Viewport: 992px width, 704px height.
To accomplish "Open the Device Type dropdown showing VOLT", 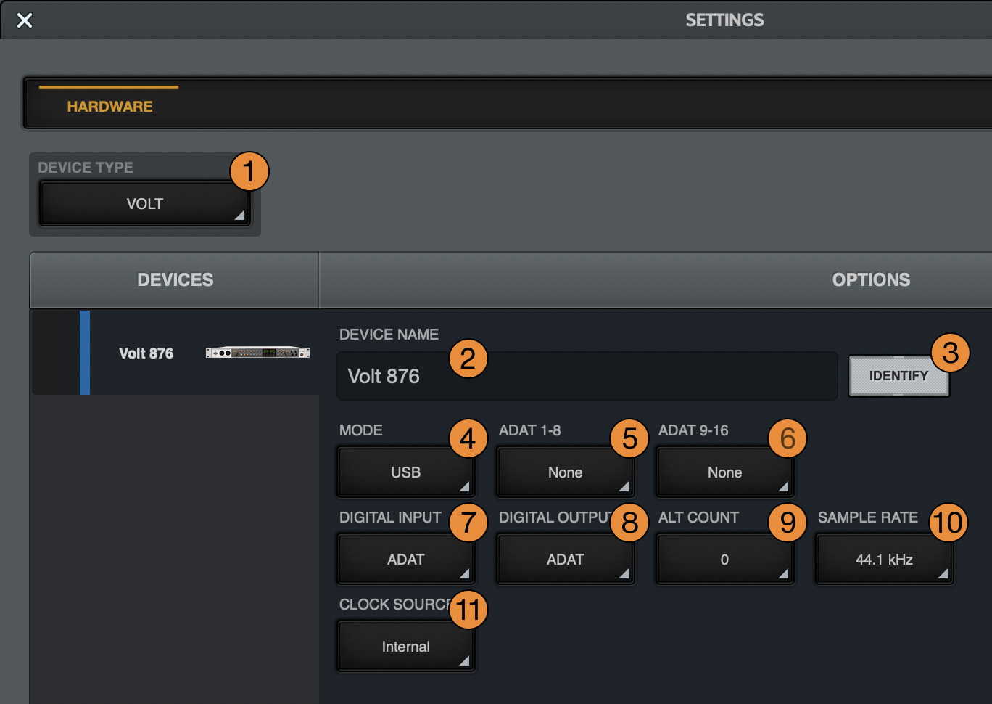I will (x=144, y=204).
